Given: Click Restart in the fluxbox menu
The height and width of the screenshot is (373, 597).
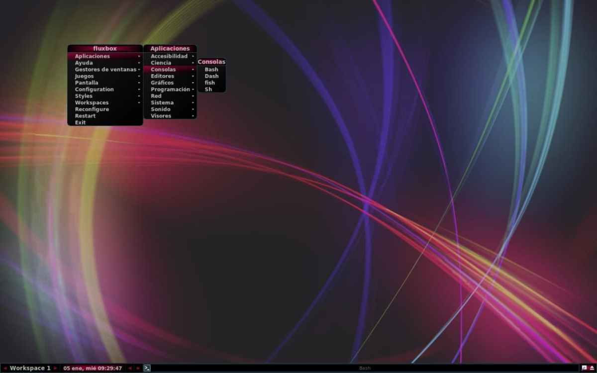Looking at the screenshot, I should [x=85, y=116].
